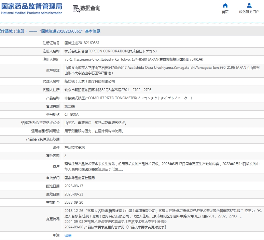Screen dimensions: 264x240
Task: Open the 首页 text link
Action: 225,12
